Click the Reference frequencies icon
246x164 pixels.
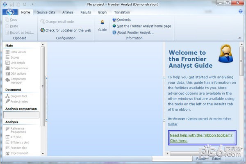pos(7,129)
